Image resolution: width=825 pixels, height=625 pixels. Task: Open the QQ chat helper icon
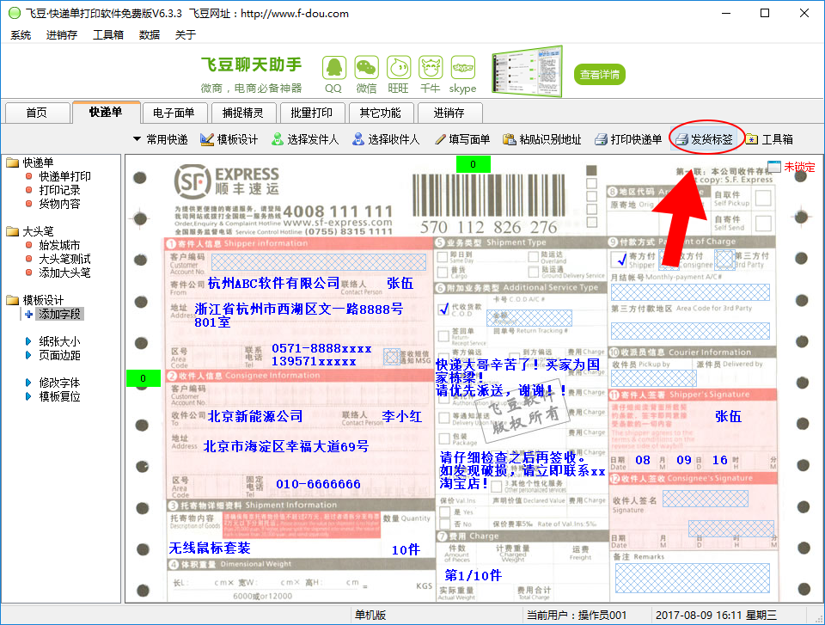pyautogui.click(x=334, y=68)
